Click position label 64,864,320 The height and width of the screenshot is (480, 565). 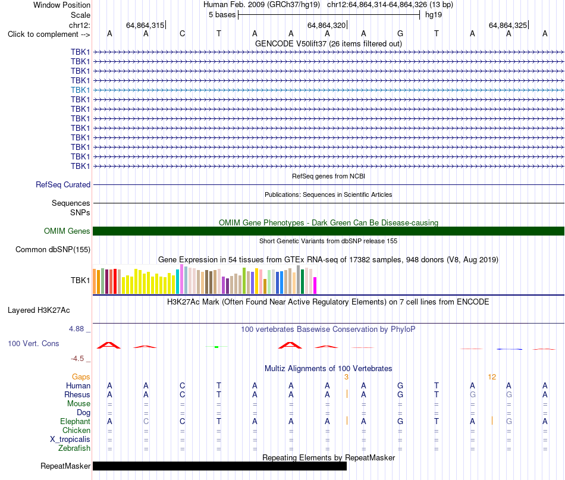click(327, 25)
